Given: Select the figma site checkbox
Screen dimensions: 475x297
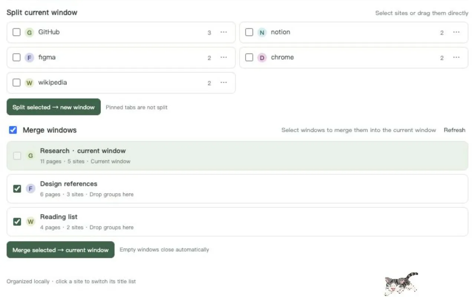Looking at the screenshot, I should coord(16,58).
